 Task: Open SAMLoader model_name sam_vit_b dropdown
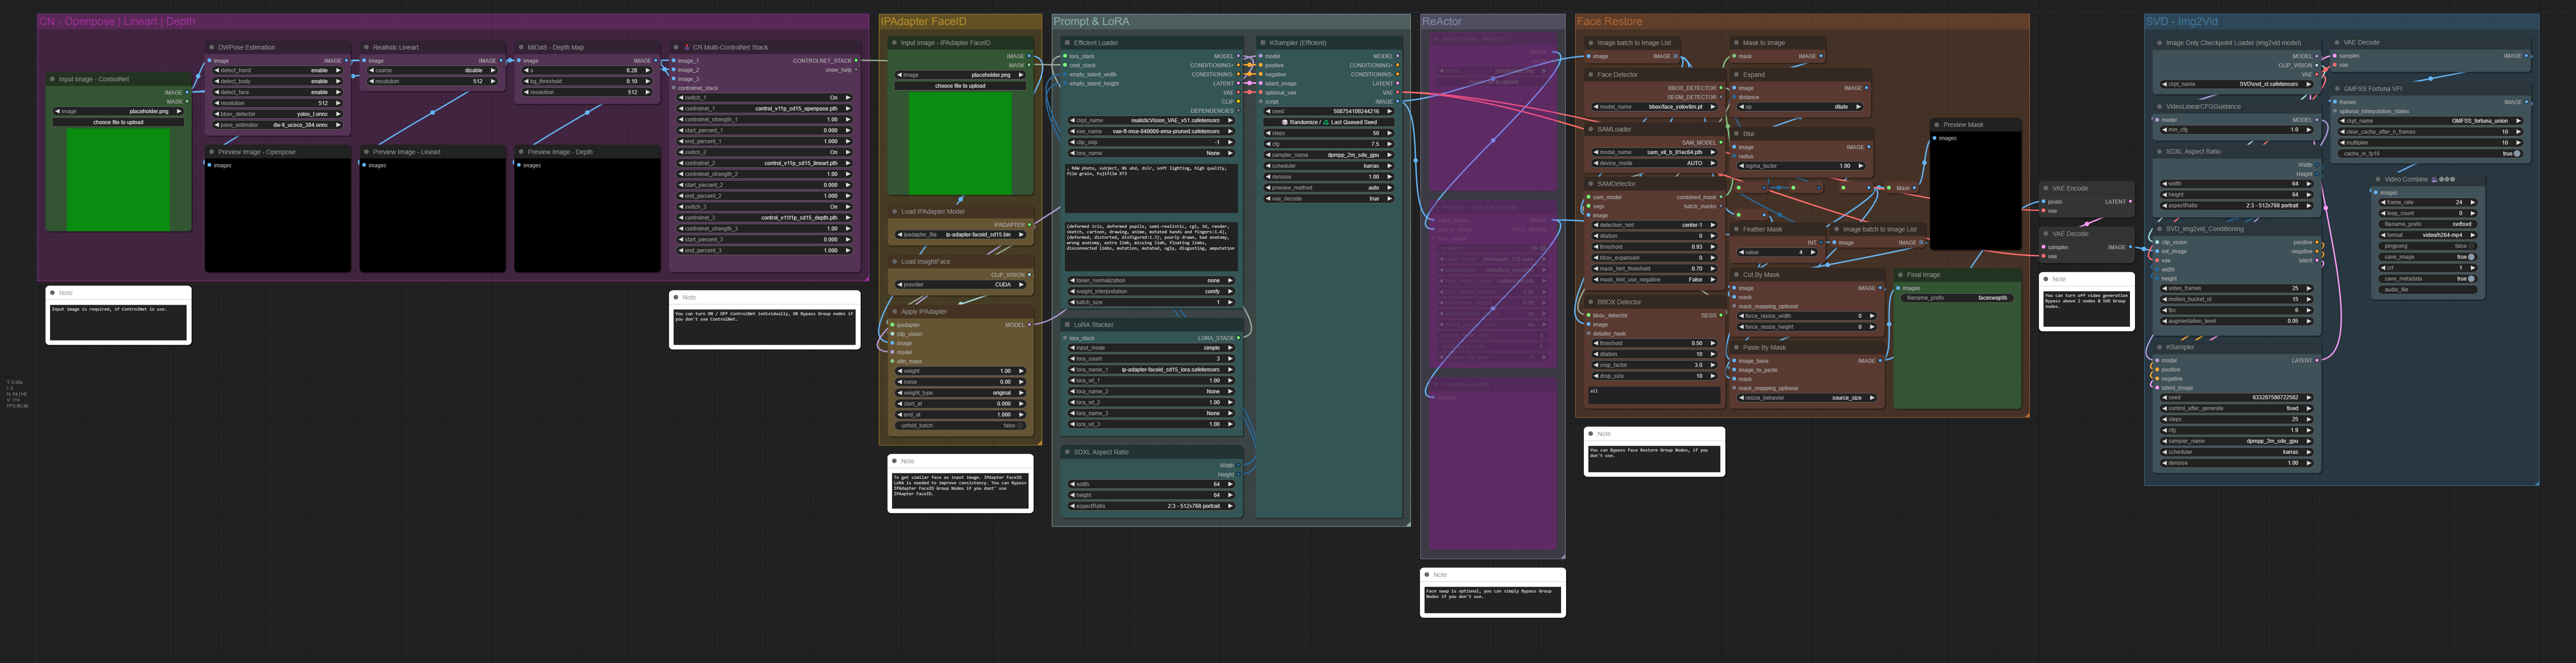pos(1654,152)
